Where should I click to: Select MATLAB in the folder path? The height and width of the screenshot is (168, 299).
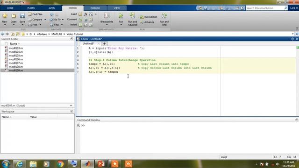click(57, 34)
